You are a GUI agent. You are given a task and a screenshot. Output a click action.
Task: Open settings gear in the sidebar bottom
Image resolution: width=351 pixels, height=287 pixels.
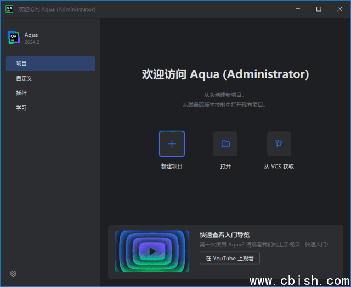[x=13, y=274]
